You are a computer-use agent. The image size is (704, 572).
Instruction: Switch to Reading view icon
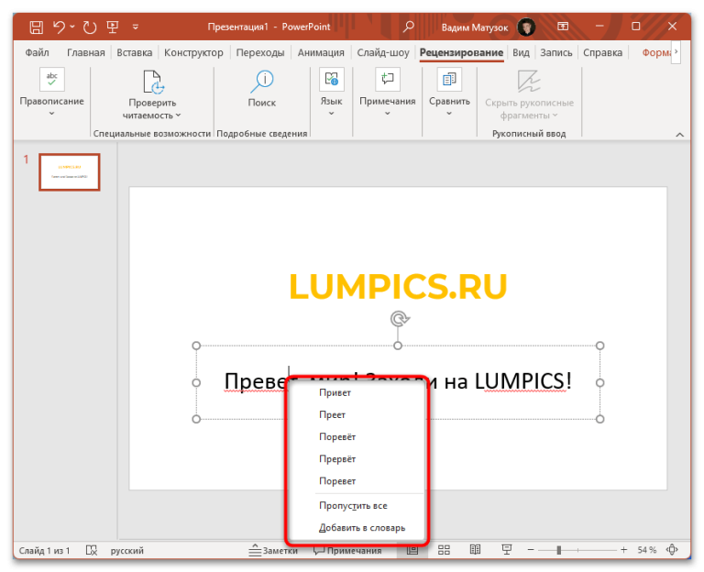[x=475, y=550]
